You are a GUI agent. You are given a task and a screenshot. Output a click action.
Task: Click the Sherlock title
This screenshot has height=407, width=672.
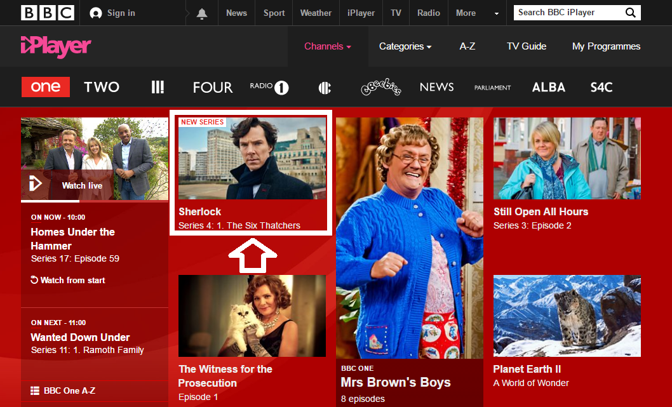pos(199,211)
